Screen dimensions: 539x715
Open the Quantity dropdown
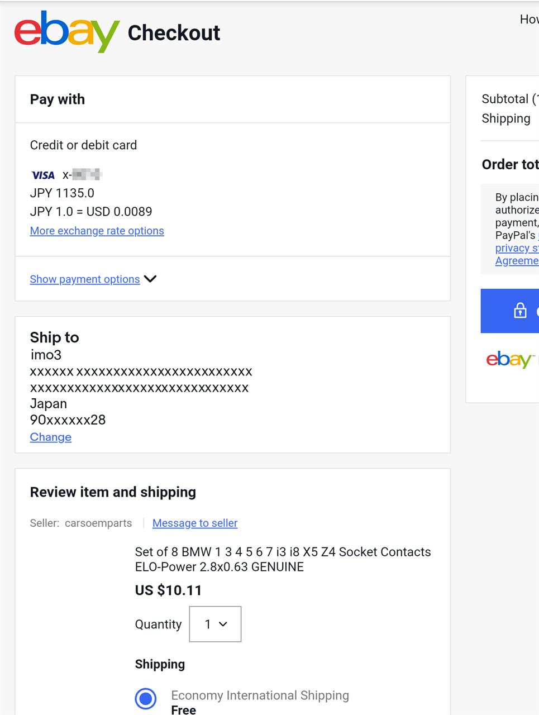(216, 624)
